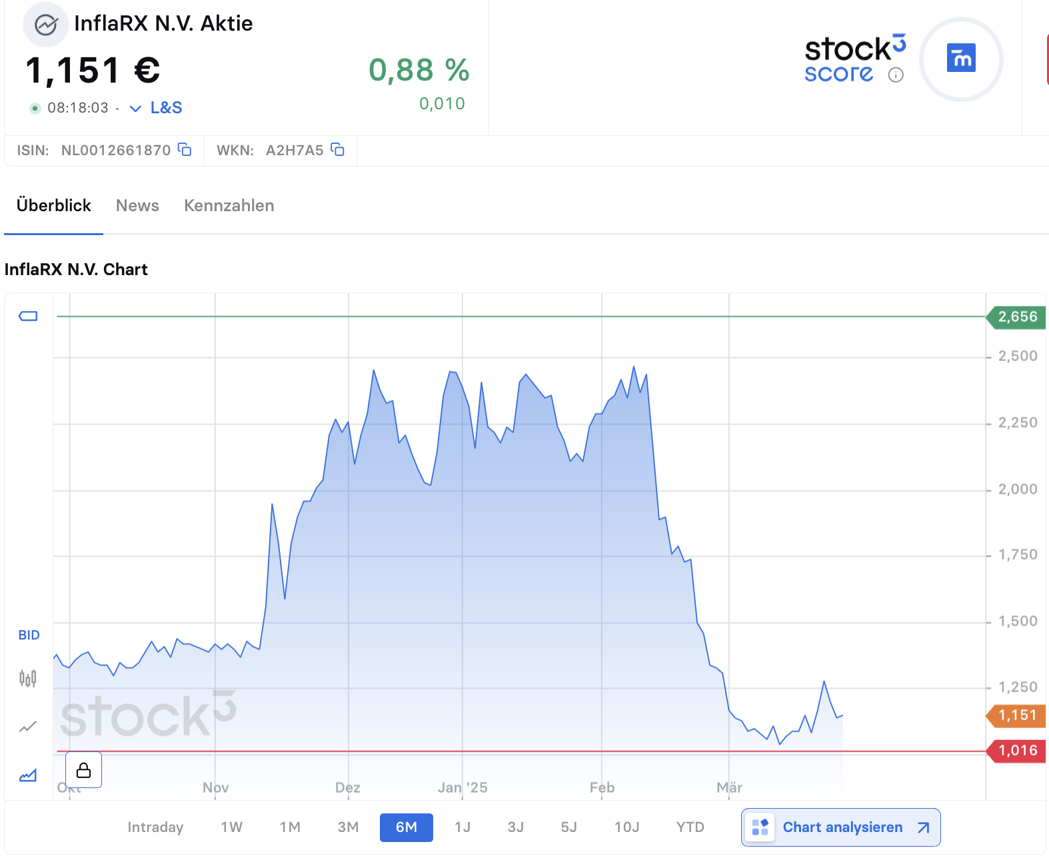The image size is (1049, 862).
Task: Toggle the BID price display
Action: [29, 635]
